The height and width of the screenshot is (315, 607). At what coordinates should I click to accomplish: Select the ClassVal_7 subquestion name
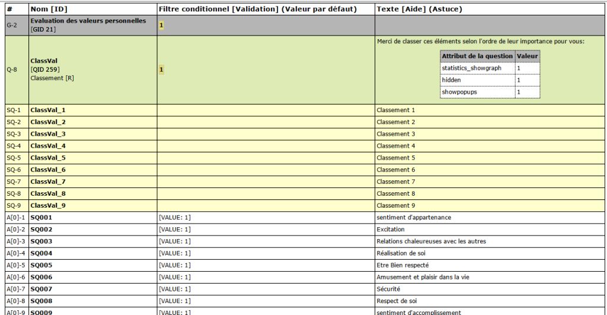point(48,182)
